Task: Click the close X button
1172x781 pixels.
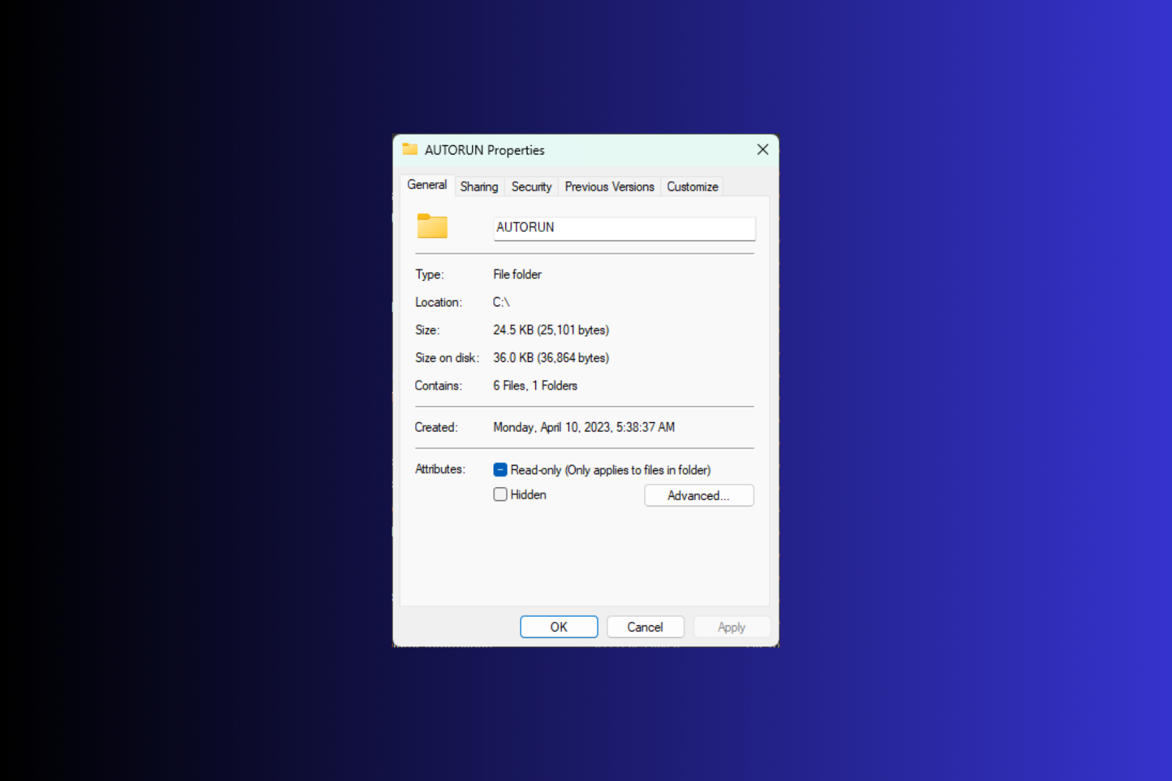Action: tap(762, 149)
